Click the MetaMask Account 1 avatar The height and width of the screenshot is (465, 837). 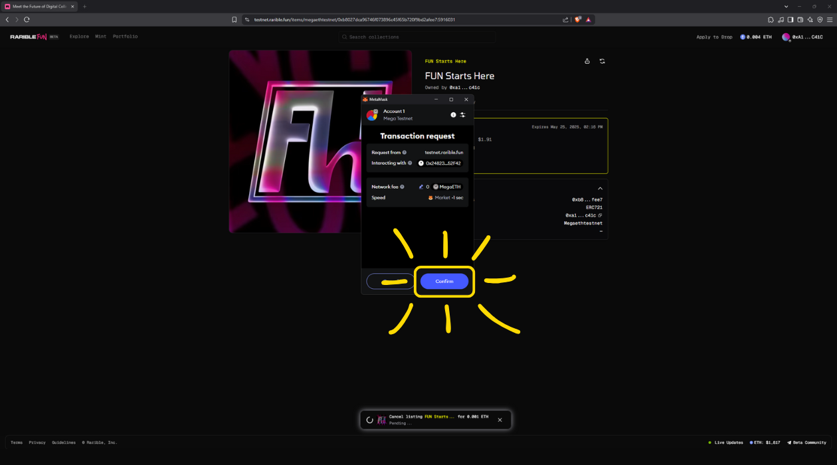[x=372, y=115]
